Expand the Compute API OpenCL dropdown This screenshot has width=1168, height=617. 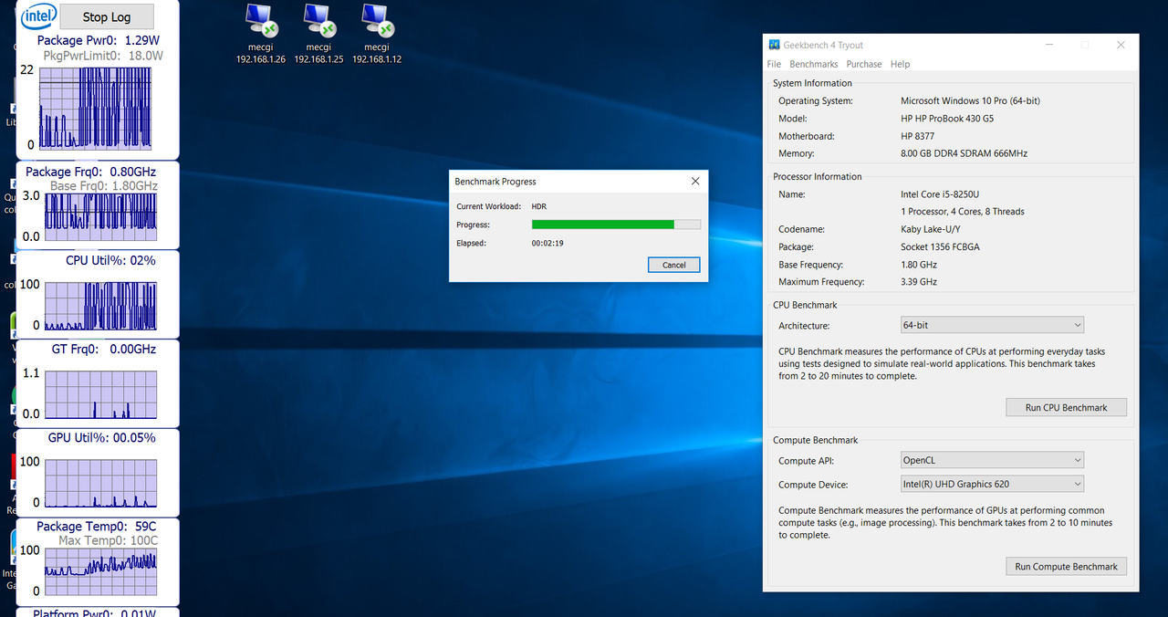992,460
